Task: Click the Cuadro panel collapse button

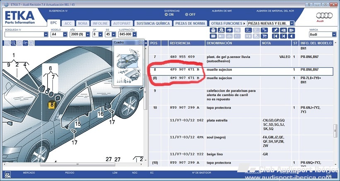Action: click(x=141, y=42)
